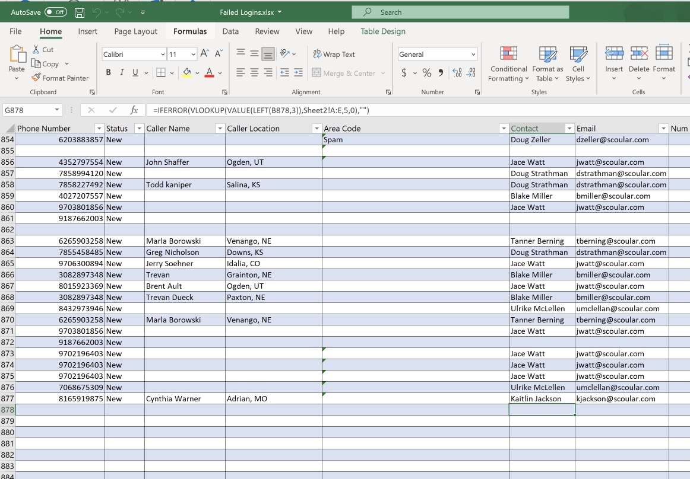
Task: Align text right icon
Action: pos(268,72)
